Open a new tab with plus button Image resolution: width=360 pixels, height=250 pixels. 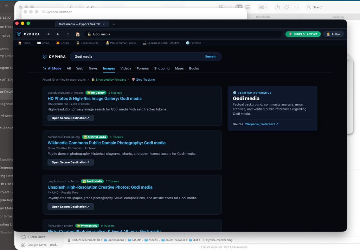tap(114, 24)
